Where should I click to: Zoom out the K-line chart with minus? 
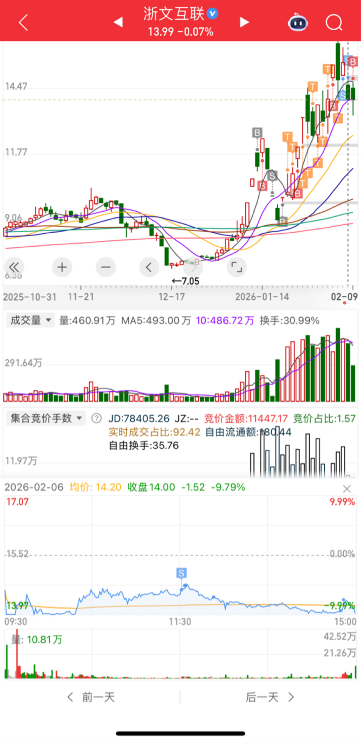(106, 267)
